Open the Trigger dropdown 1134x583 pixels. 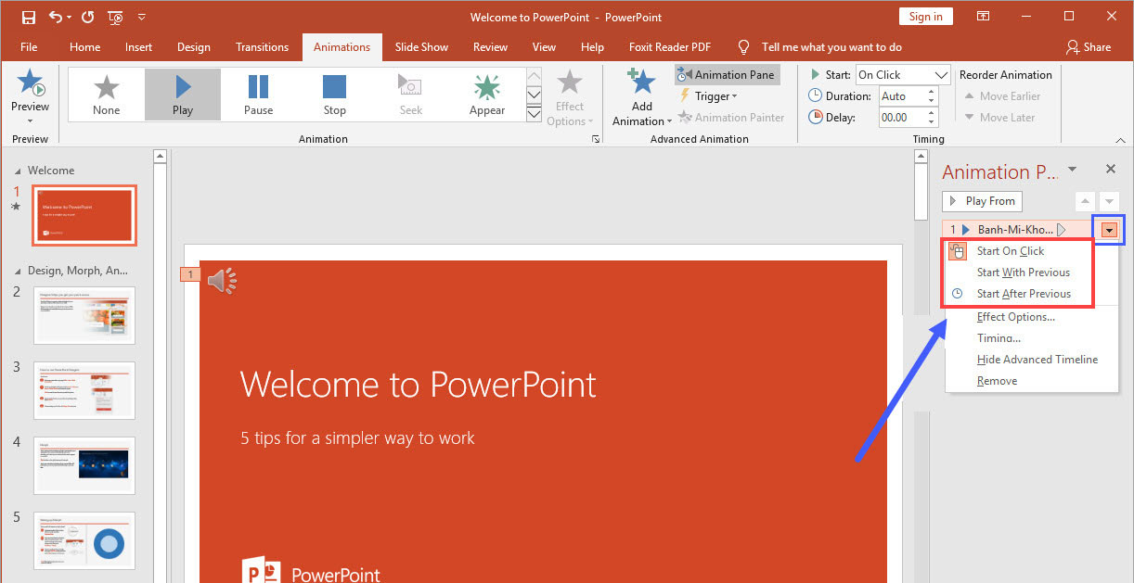(709, 96)
